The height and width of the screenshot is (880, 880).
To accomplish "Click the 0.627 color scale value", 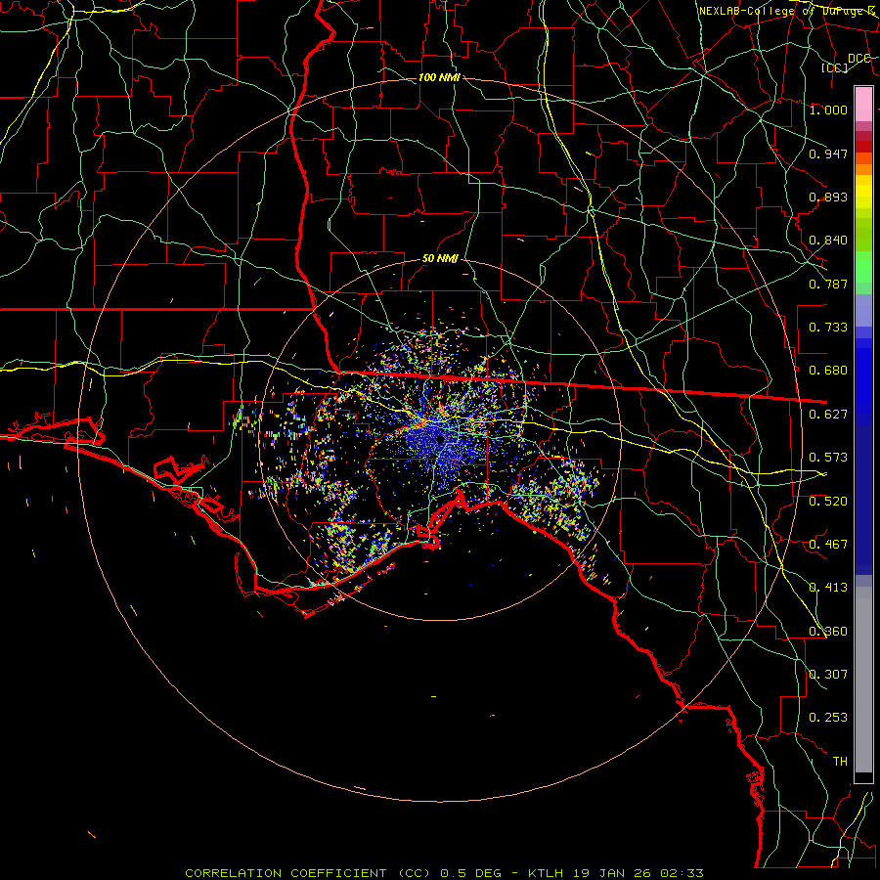I will [828, 415].
